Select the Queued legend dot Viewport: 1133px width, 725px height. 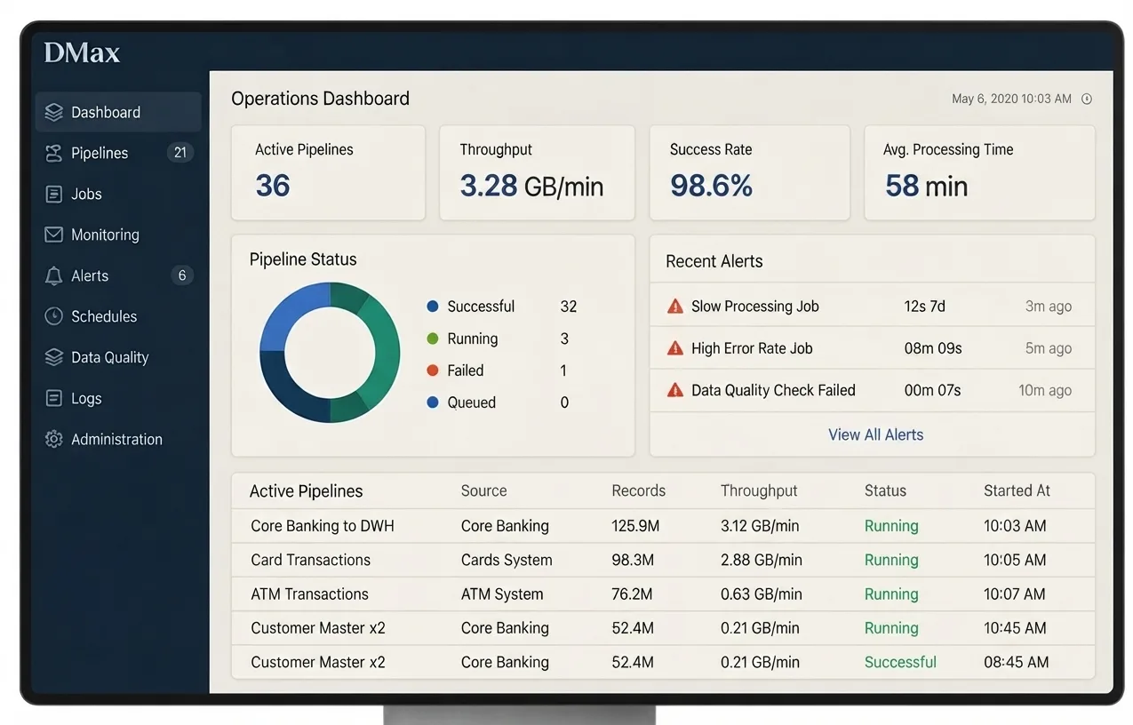point(433,402)
